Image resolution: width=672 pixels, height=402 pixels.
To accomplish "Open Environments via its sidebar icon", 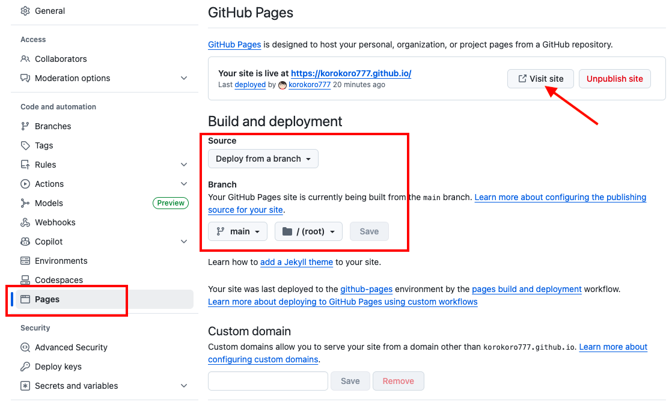I will coord(23,260).
